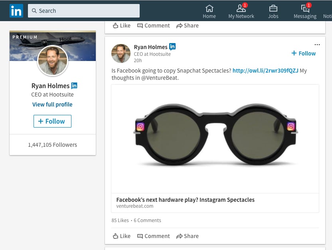
Task: Like the previous post above
Action: (122, 26)
